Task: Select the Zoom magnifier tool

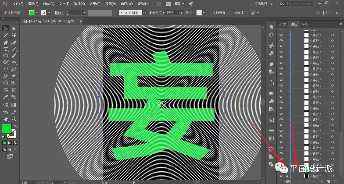Action: pyautogui.click(x=14, y=119)
